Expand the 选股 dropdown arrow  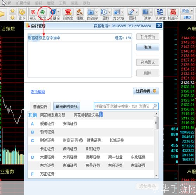click(151, 12)
